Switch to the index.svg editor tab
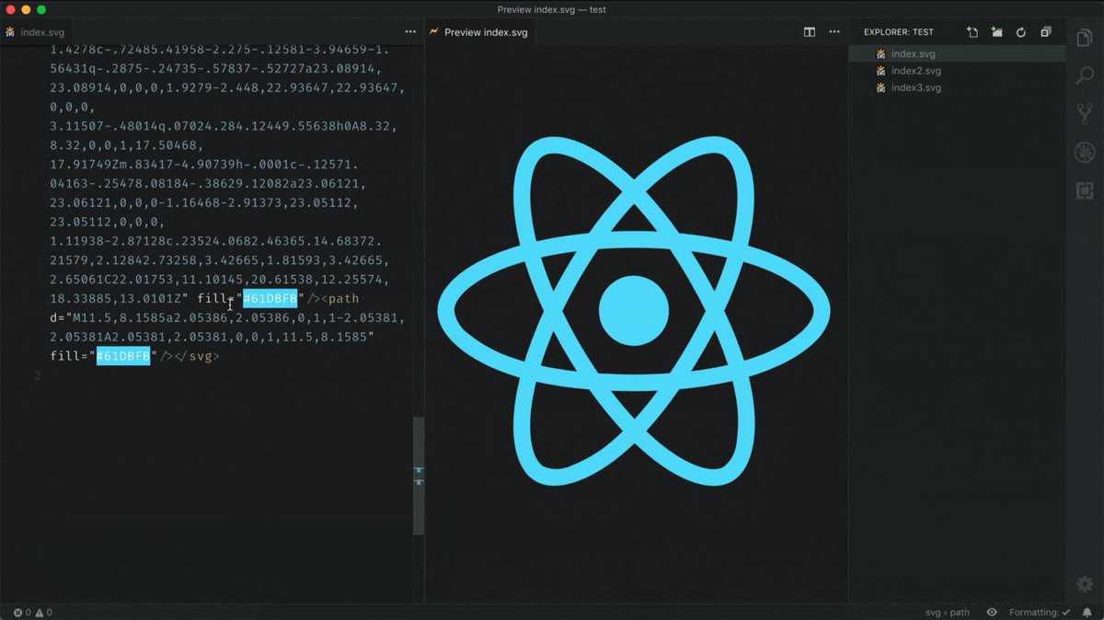This screenshot has height=620, width=1104. [37, 32]
